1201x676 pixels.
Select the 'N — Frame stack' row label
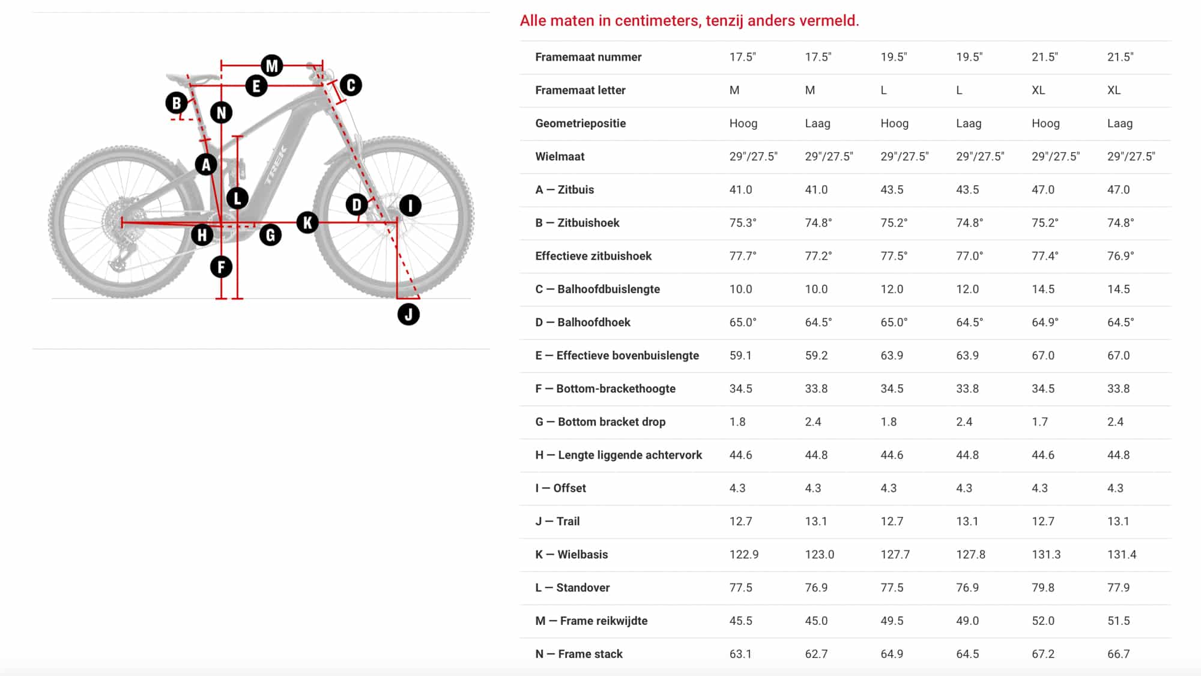pos(579,654)
